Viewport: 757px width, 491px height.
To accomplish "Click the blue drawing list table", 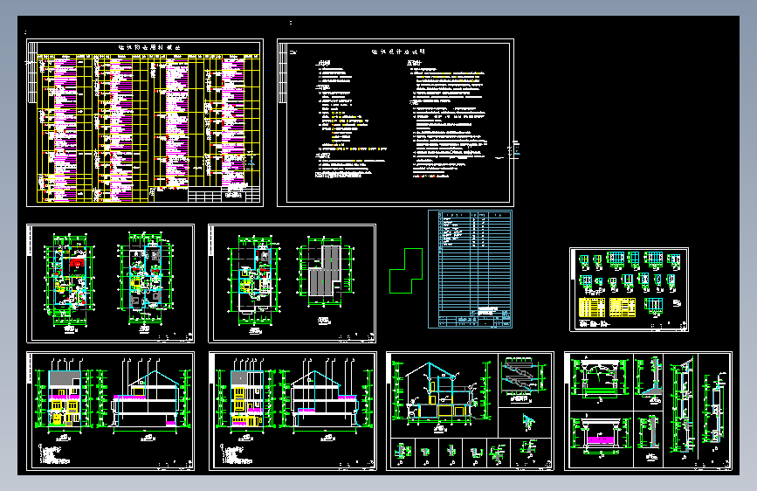I will point(471,269).
